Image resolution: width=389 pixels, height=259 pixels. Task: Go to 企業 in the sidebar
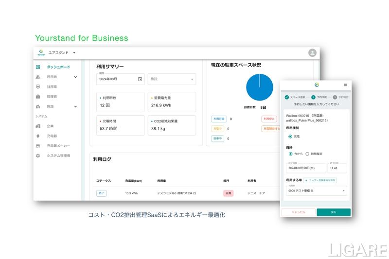50,126
